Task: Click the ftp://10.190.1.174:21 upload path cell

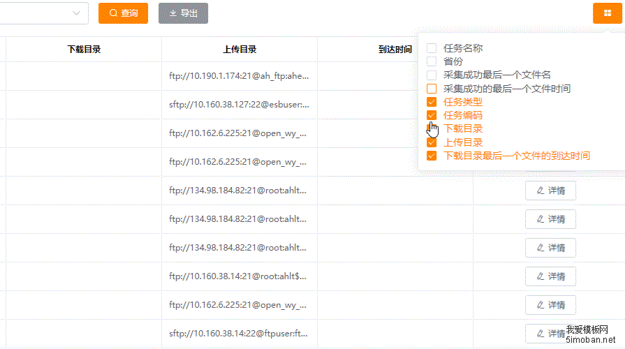Action: 239,75
